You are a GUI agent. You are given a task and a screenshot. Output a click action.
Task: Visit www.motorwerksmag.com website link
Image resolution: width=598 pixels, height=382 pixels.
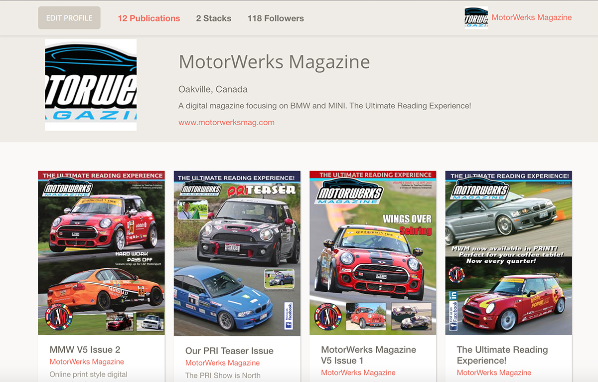pyautogui.click(x=226, y=122)
